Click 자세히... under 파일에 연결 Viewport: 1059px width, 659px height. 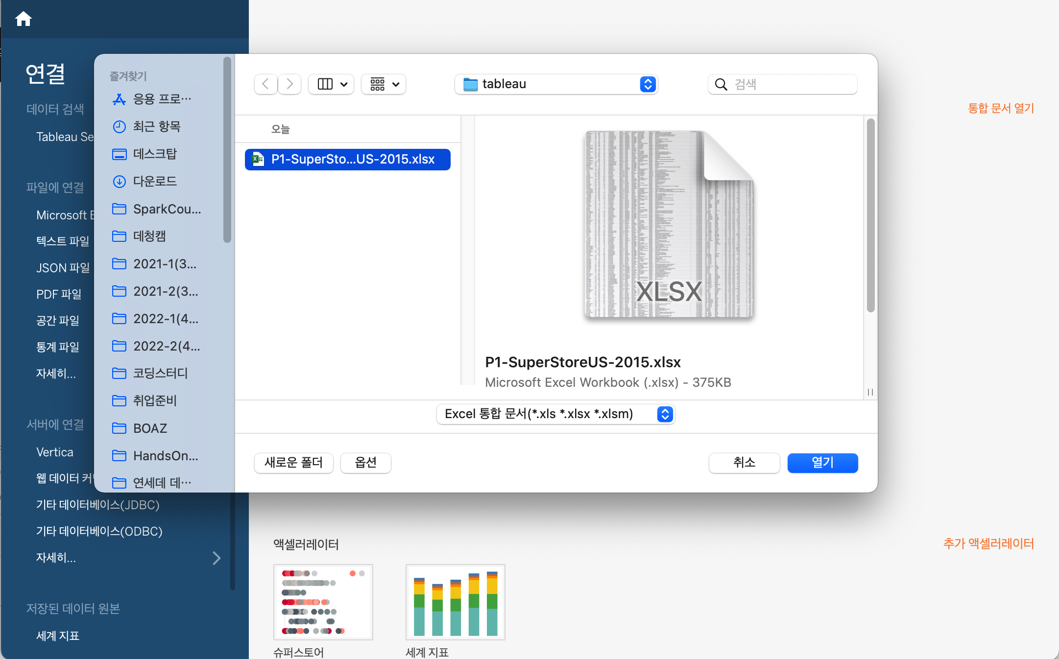click(x=56, y=374)
